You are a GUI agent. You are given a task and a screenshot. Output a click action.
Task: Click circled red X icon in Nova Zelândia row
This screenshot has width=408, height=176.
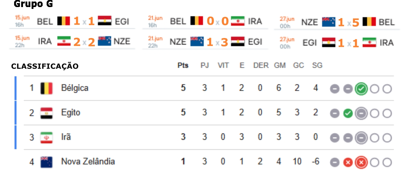point(361,163)
